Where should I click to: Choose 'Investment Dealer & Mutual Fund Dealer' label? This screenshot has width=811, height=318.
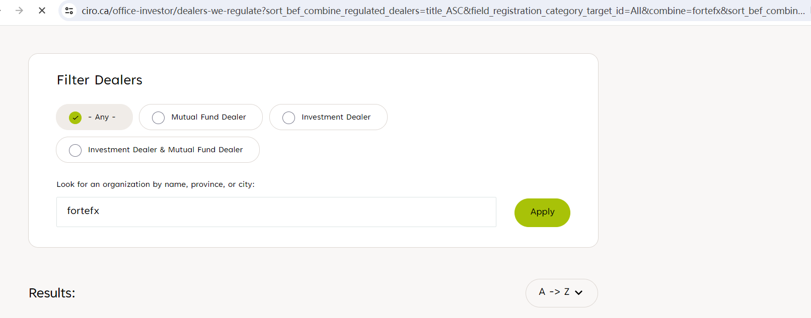165,150
